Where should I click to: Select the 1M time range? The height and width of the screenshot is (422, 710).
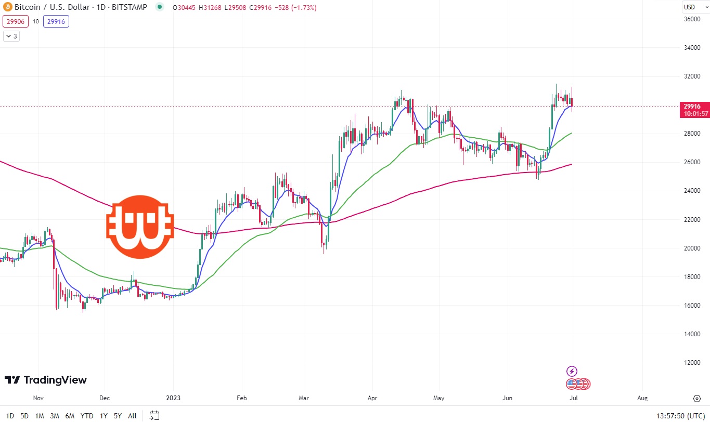pyautogui.click(x=40, y=416)
